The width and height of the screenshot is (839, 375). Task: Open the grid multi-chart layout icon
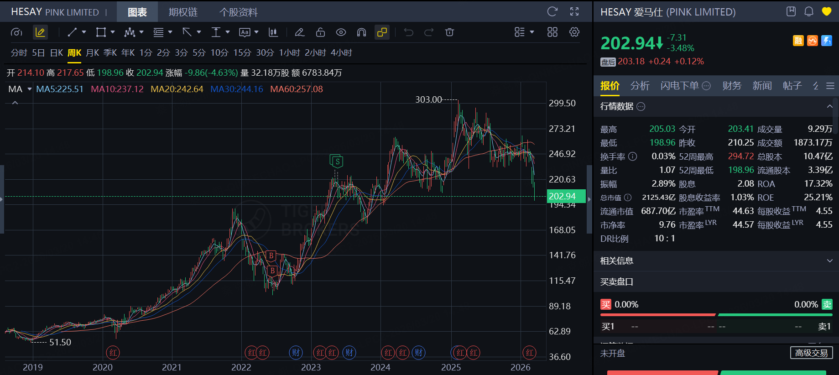coord(552,32)
